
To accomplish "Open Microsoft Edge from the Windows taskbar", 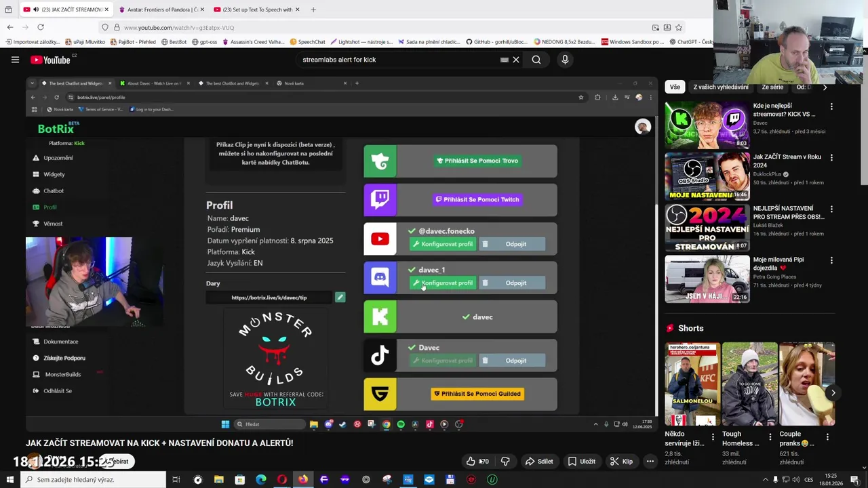I will tap(261, 480).
